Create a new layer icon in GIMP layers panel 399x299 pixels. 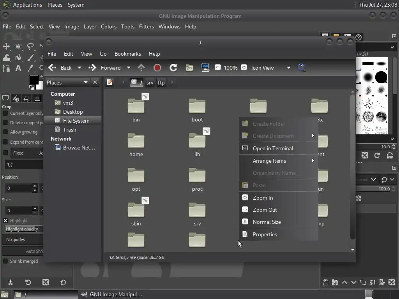325,282
